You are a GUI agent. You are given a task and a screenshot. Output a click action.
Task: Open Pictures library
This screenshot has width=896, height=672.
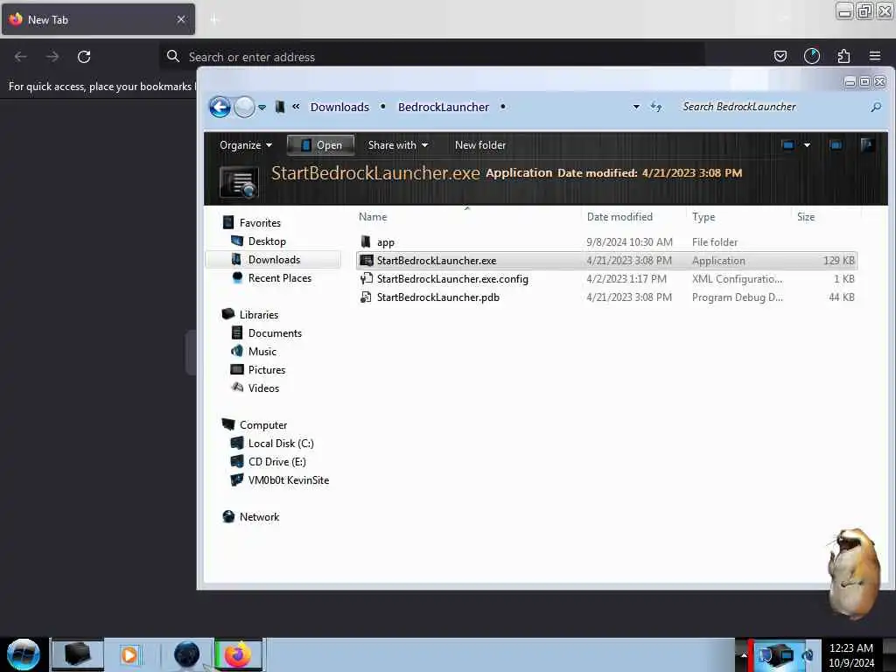click(x=266, y=370)
